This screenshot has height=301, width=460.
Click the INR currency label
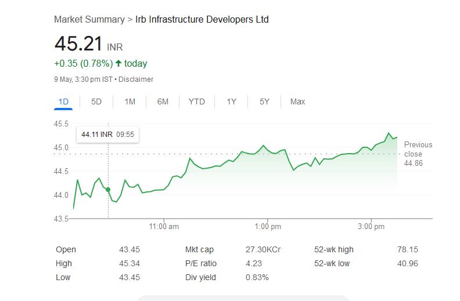(114, 47)
